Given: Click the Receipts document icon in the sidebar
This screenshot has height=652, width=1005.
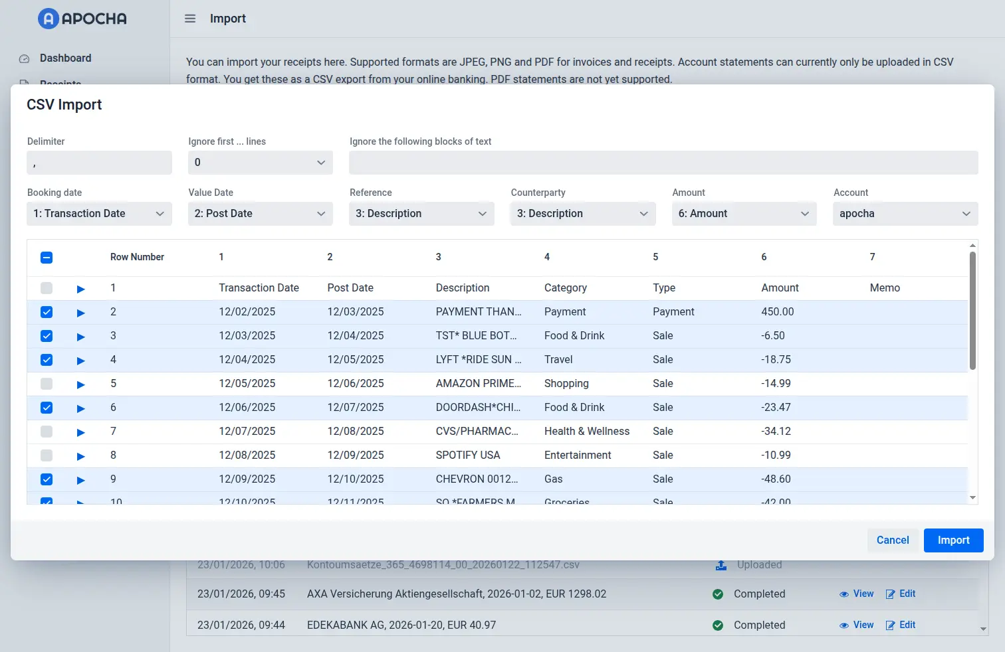Looking at the screenshot, I should pos(24,83).
